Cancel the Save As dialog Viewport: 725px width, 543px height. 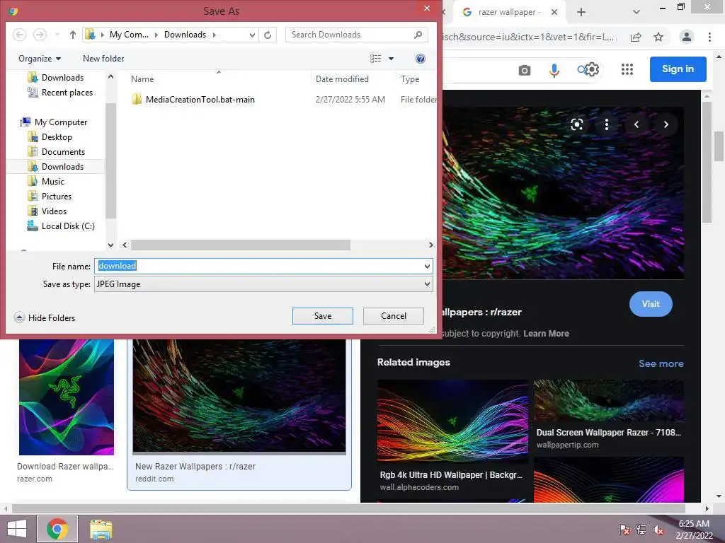coord(394,316)
